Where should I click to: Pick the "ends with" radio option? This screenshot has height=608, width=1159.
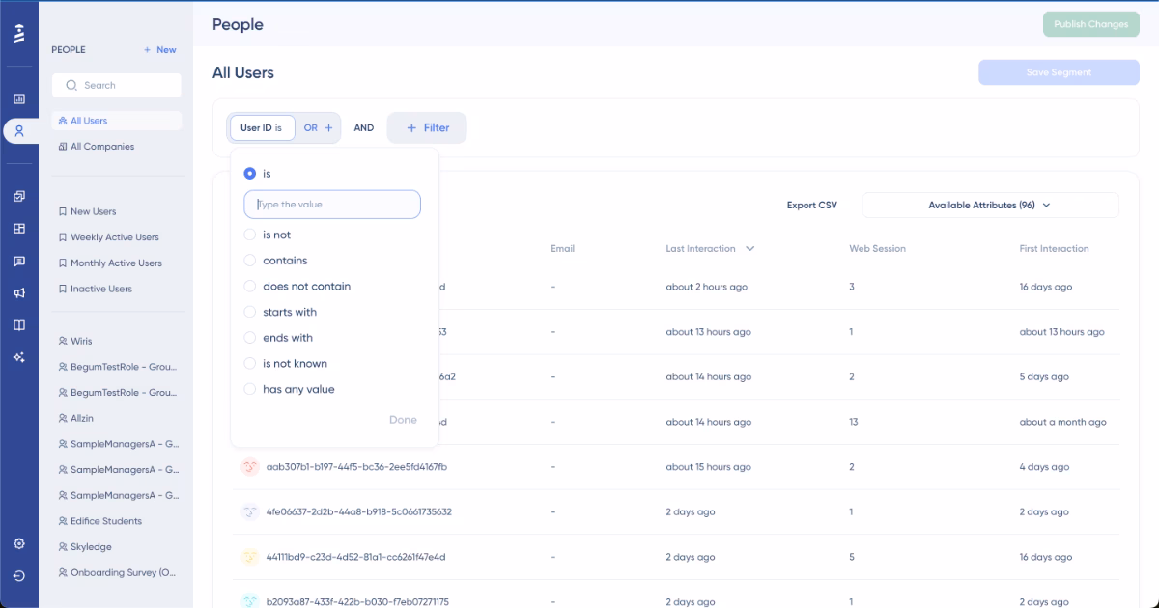click(250, 338)
